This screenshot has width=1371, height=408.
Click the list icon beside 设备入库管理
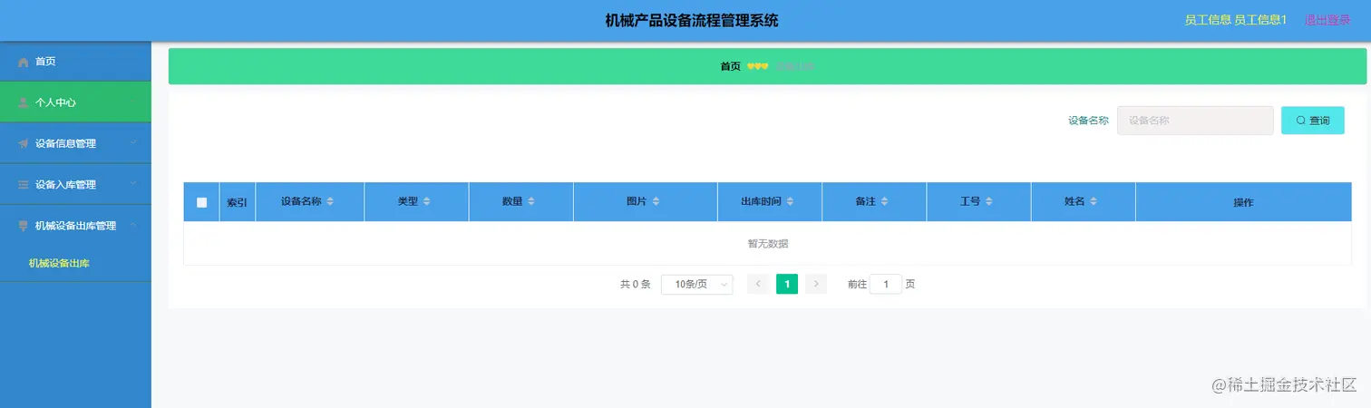coord(24,185)
